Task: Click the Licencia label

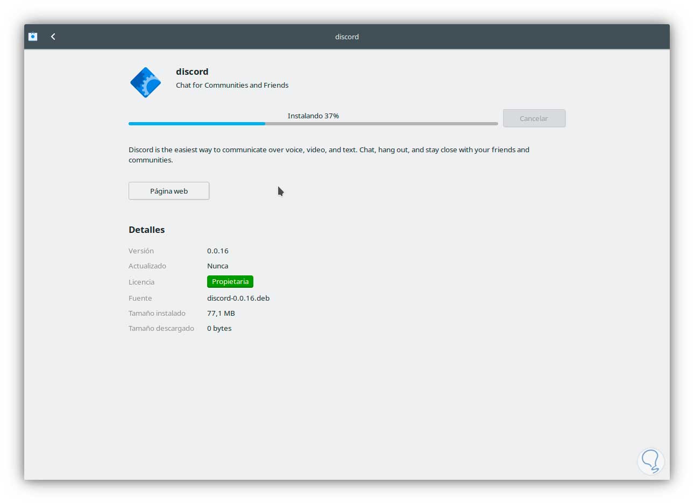Action: 141,282
